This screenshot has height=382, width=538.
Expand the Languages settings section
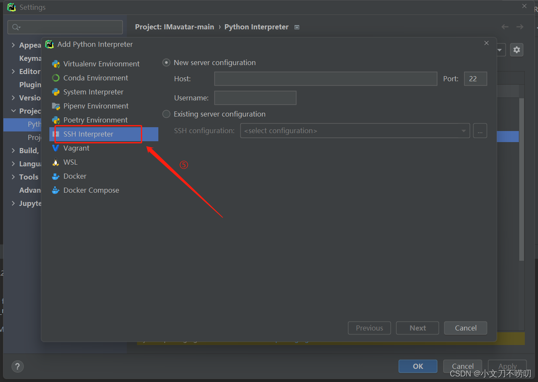tap(13, 164)
